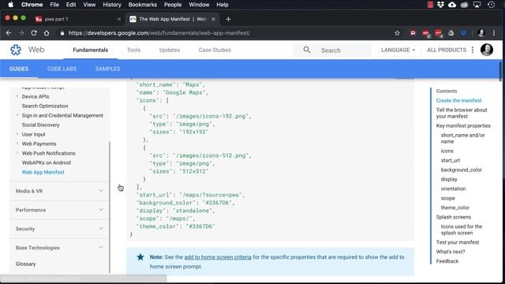The width and height of the screenshot is (505, 284).
Task: Click the left sidebar scrollbar
Action: [110, 206]
